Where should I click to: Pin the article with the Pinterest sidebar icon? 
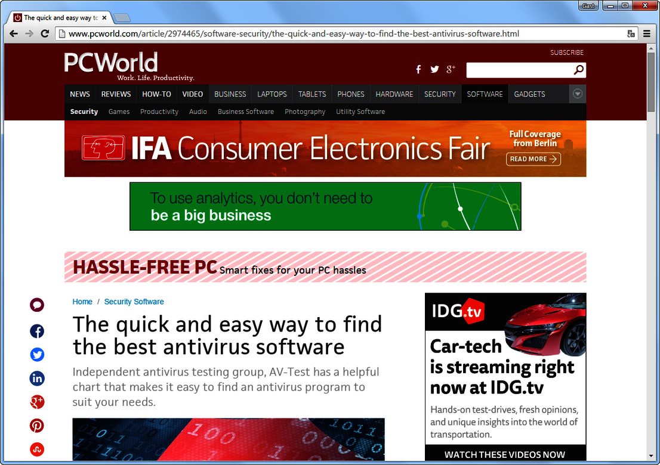[37, 426]
